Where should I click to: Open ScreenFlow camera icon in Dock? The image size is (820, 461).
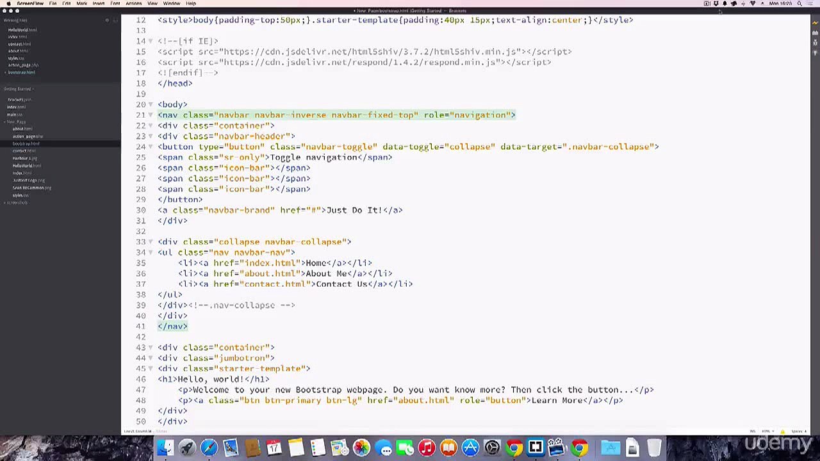(557, 448)
